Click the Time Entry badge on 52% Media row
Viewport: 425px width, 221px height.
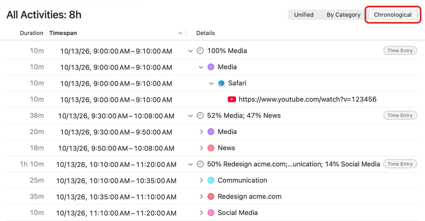point(400,115)
